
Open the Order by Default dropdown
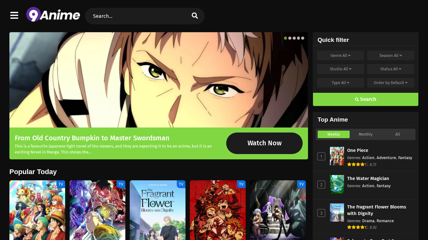391,83
